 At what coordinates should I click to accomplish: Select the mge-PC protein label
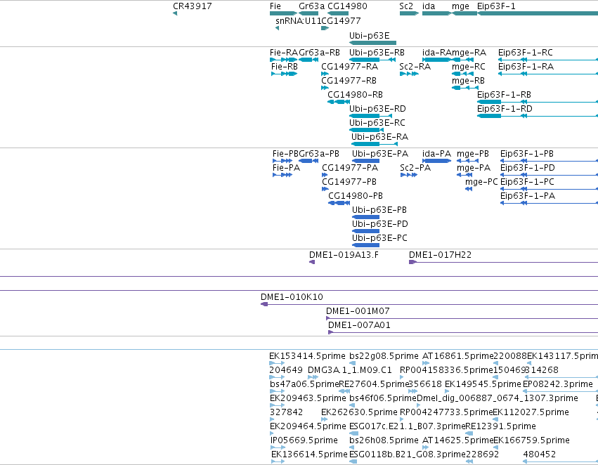click(x=481, y=182)
